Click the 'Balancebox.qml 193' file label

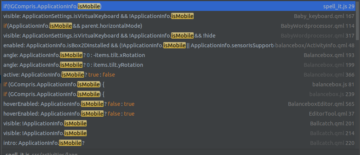[x=329, y=55]
